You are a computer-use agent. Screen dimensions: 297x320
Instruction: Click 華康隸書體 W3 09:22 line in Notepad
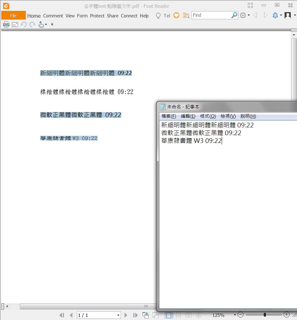[x=192, y=141]
